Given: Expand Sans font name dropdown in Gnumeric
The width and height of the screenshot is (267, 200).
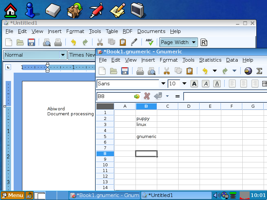Looking at the screenshot, I should pos(163,84).
